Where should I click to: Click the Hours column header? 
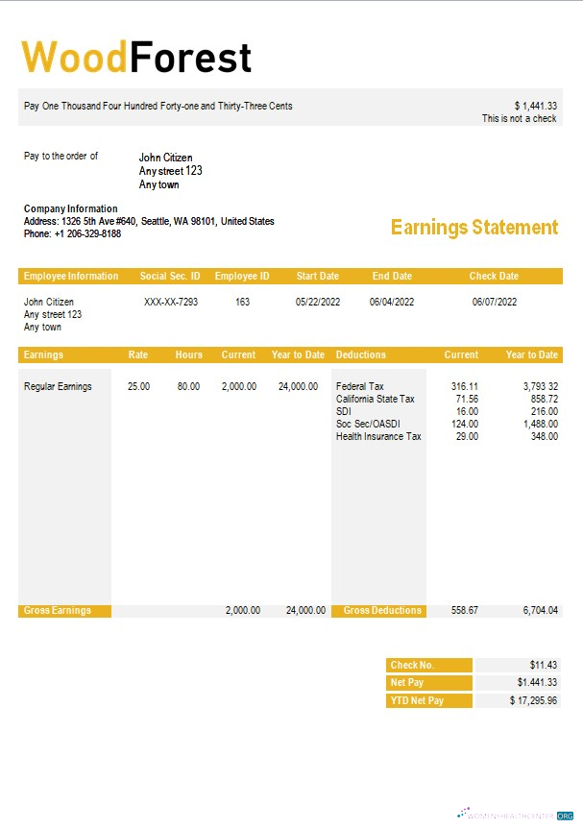pyautogui.click(x=189, y=354)
